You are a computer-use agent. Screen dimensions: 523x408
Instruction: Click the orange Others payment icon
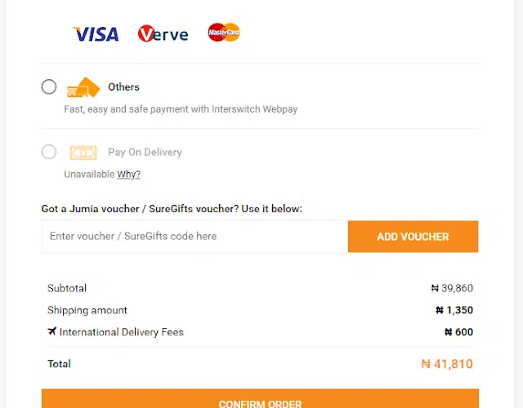(83, 87)
